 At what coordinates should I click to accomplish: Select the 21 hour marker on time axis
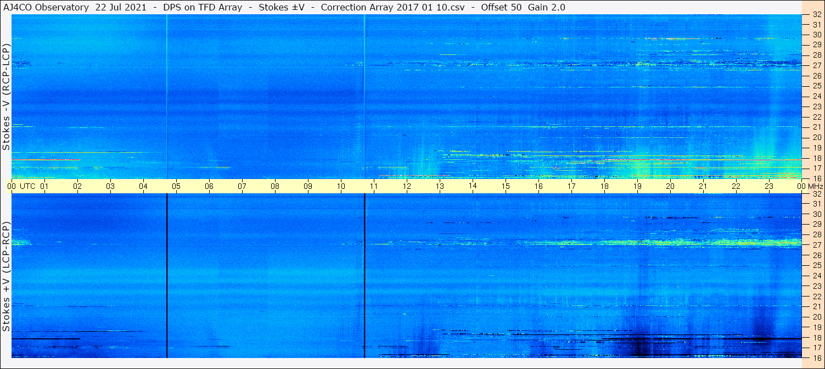point(703,187)
